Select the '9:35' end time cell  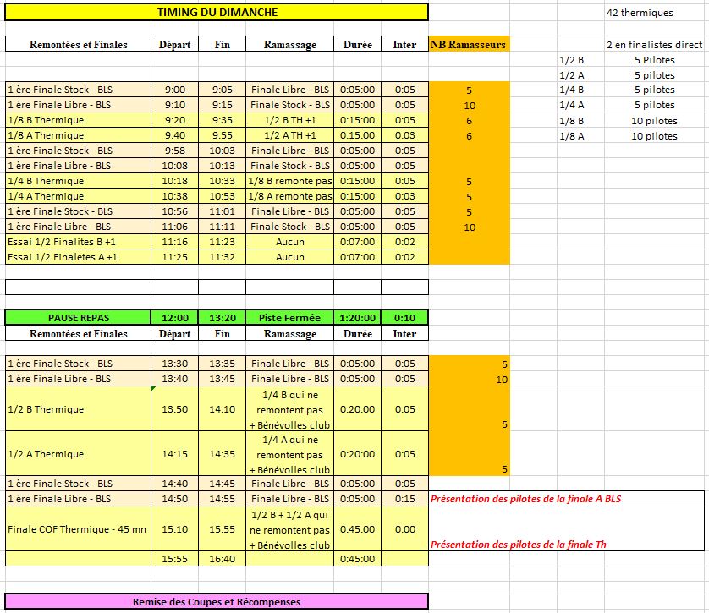(222, 120)
